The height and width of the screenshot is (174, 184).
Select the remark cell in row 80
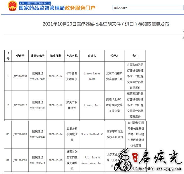[x=136, y=134]
